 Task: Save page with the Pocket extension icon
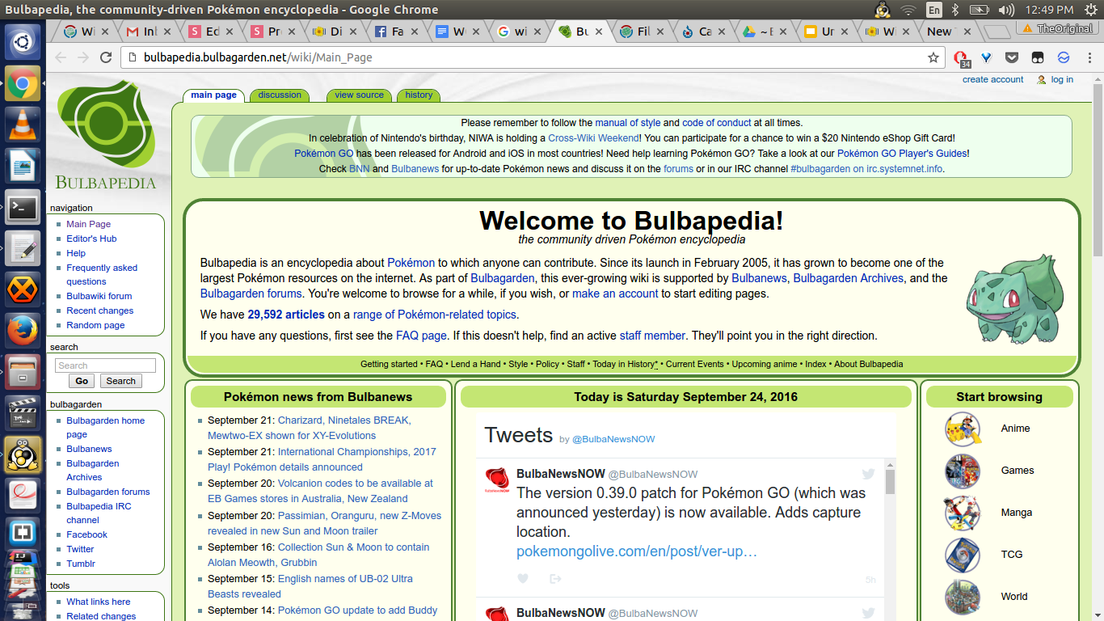tap(1012, 57)
